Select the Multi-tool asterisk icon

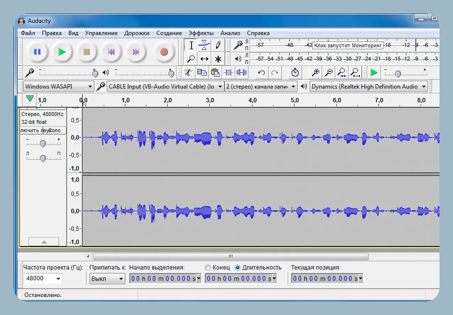click(x=218, y=59)
